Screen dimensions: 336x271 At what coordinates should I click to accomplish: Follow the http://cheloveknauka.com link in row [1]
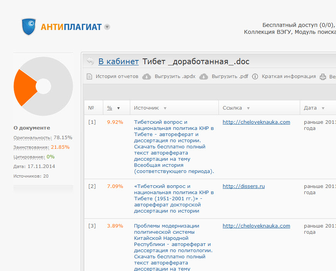(x=256, y=122)
